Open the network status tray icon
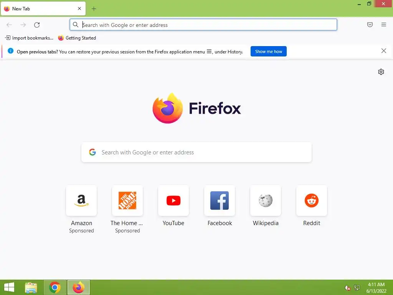This screenshot has height=295, width=393. [357, 287]
